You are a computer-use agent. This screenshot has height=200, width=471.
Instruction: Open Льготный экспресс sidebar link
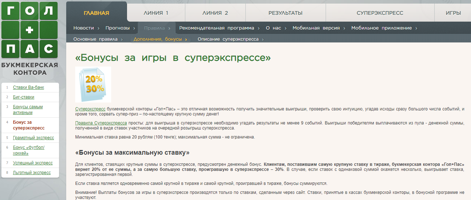pyautogui.click(x=32, y=173)
